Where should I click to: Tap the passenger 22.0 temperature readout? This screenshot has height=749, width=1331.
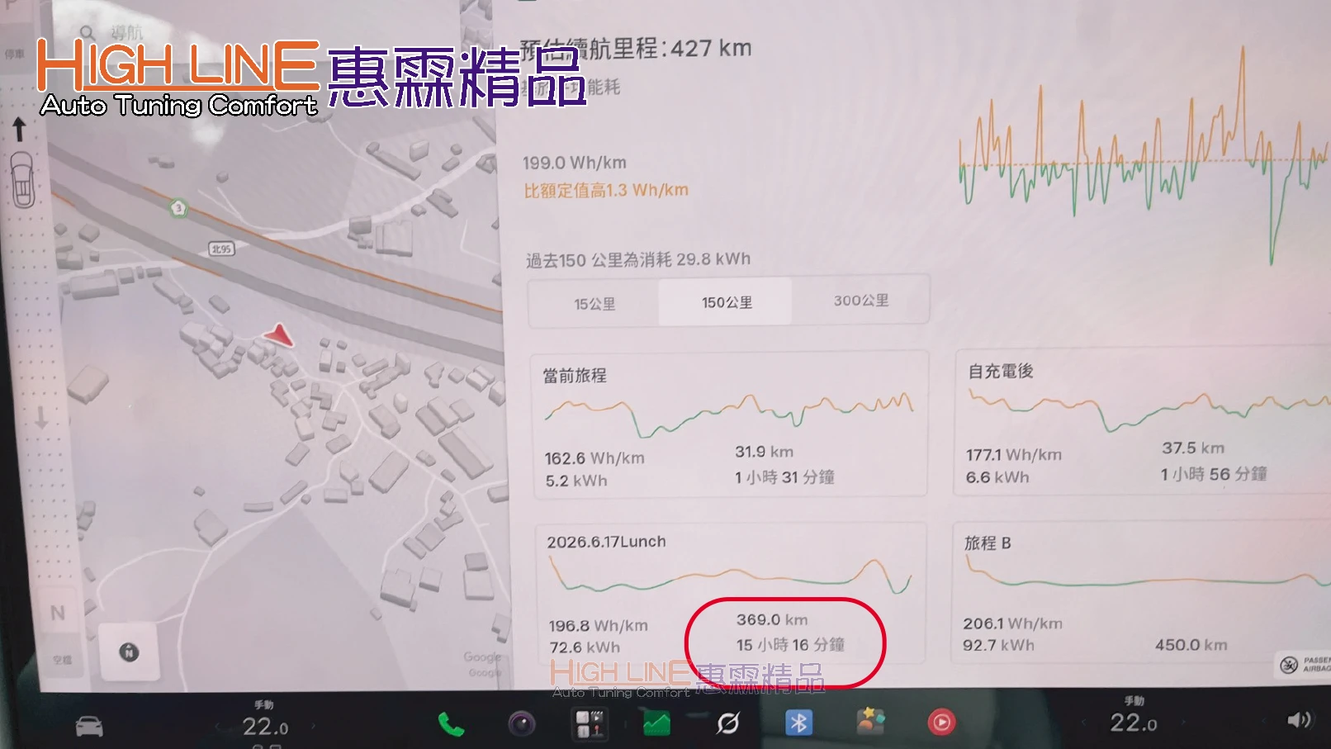click(1133, 723)
